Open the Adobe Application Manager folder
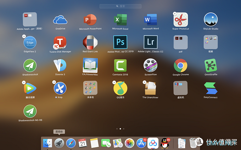The width and height of the screenshot is (241, 150). click(30, 19)
